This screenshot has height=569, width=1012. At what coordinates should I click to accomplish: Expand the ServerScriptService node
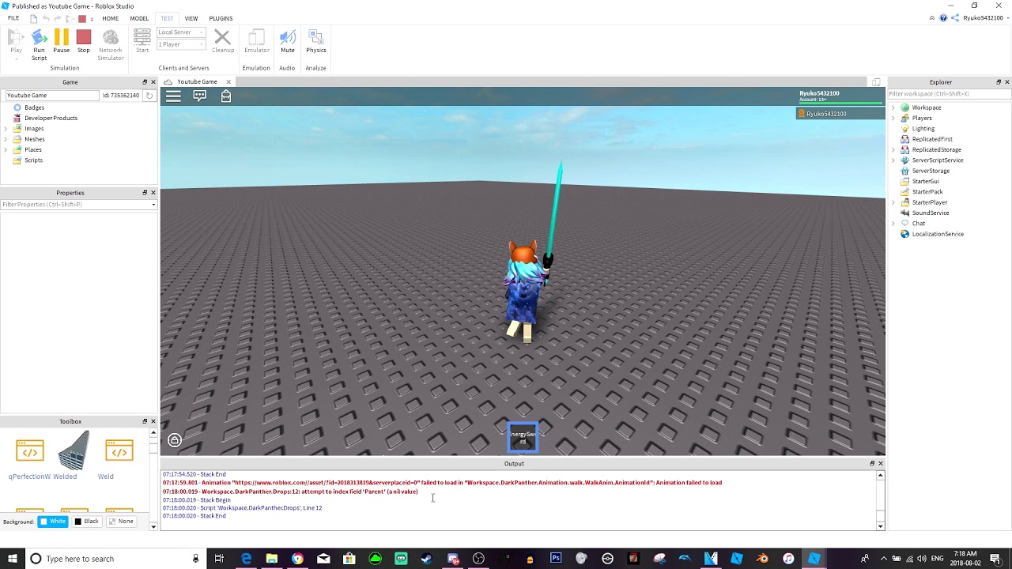click(893, 160)
